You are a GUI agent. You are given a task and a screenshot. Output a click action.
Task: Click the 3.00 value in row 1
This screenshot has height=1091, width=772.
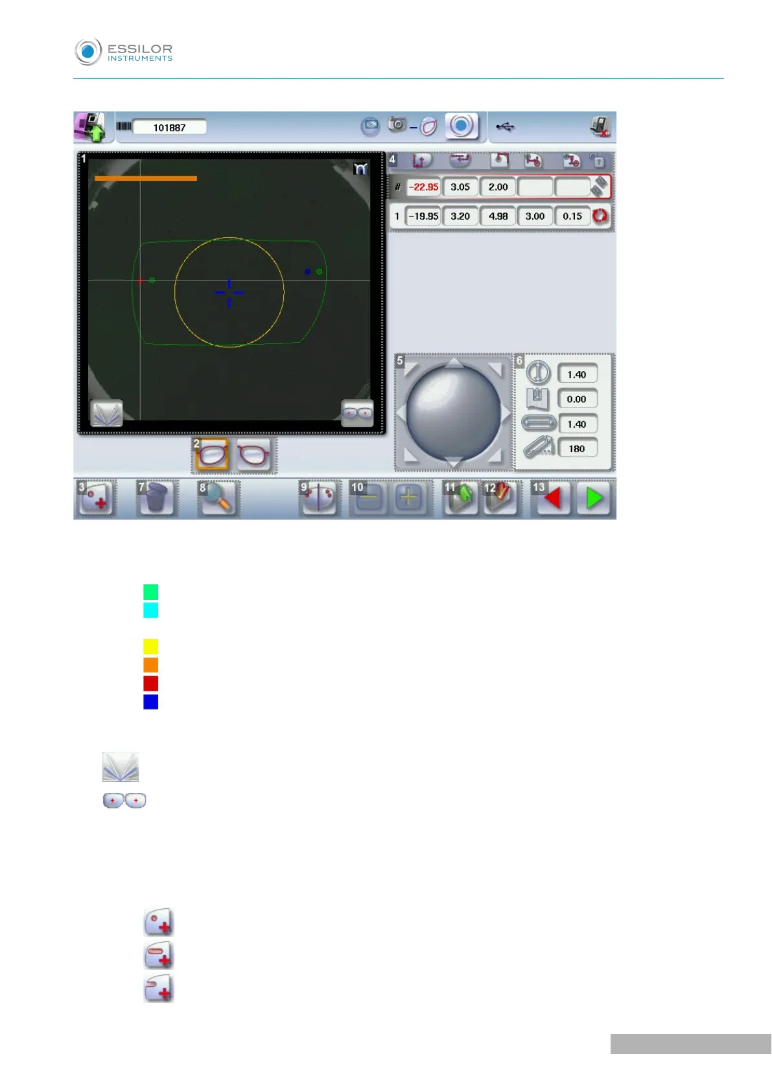[535, 216]
